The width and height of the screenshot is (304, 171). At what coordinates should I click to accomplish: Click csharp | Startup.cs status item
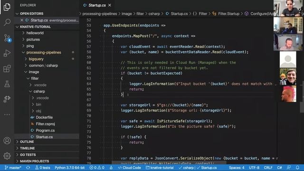[198, 168]
